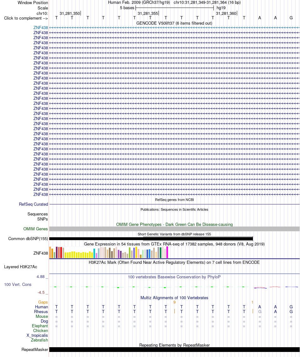The image size is (300, 357).
Task: Open the Common dbSNP(155) track label
Action: [x=28, y=239]
